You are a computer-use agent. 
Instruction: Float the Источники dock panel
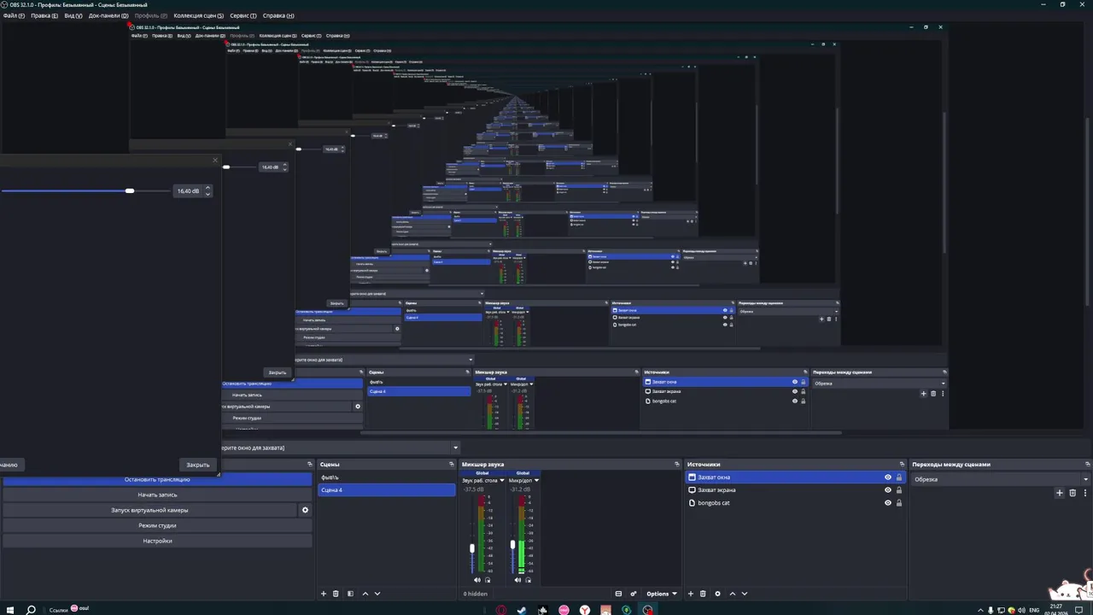click(x=900, y=465)
